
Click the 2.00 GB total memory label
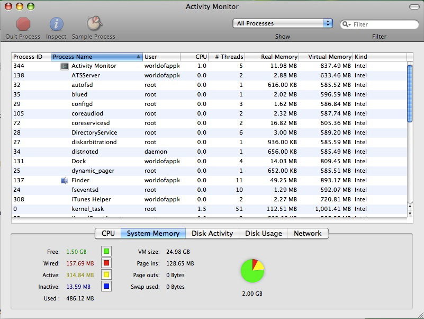pyautogui.click(x=252, y=294)
